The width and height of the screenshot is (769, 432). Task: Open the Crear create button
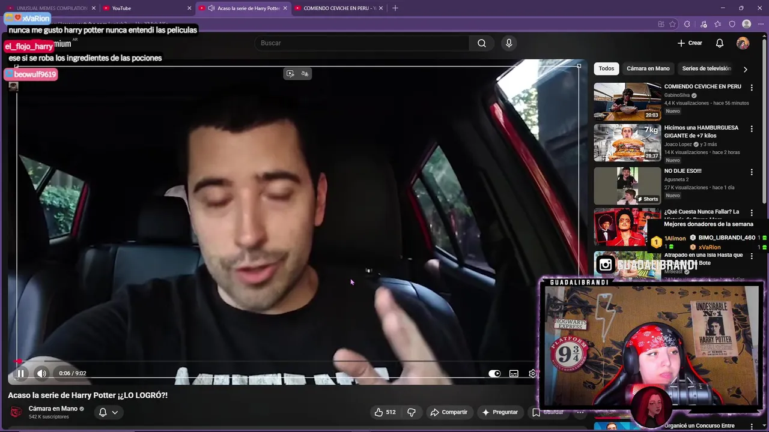point(690,43)
